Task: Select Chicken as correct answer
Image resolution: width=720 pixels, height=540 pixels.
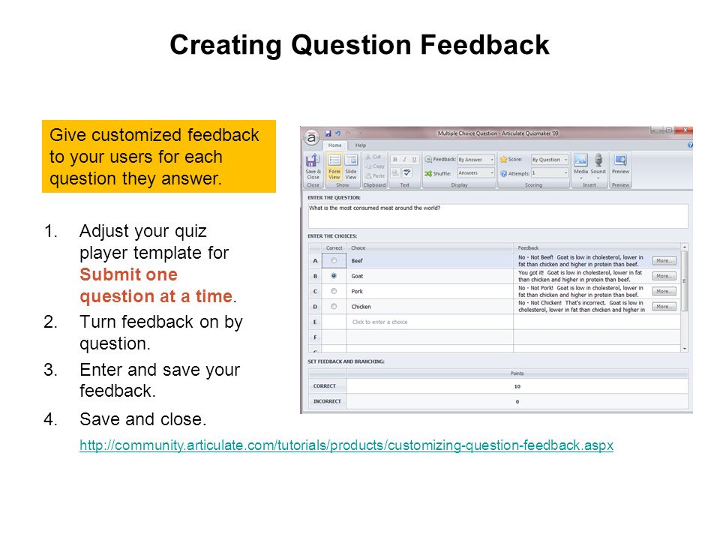Action: point(334,306)
